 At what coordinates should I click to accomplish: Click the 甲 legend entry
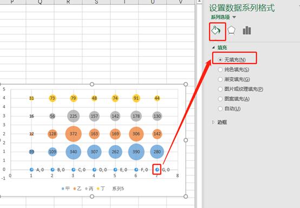(x=66, y=188)
